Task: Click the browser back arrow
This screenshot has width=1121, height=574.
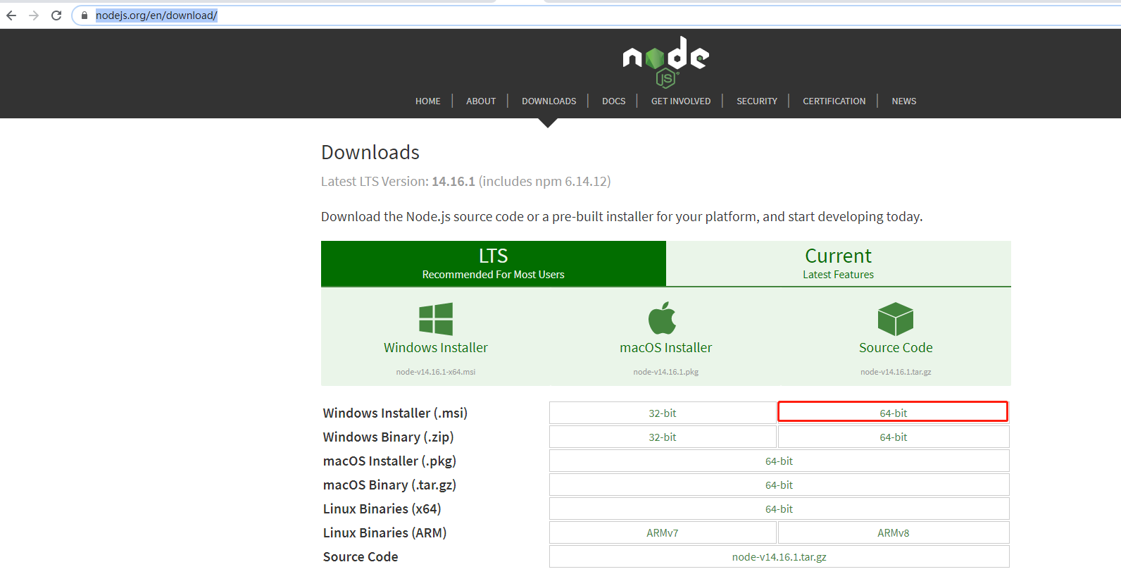Action: [x=11, y=15]
